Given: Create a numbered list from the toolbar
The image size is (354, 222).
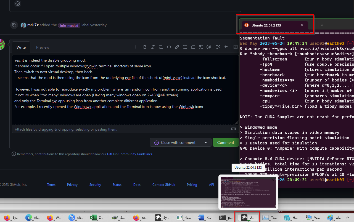Looking at the screenshot, I should (x=193, y=47).
